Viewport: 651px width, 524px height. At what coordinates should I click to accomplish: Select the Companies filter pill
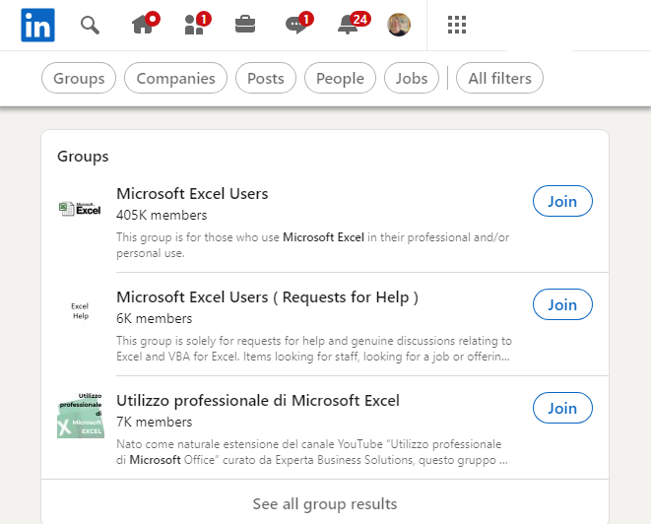(176, 78)
